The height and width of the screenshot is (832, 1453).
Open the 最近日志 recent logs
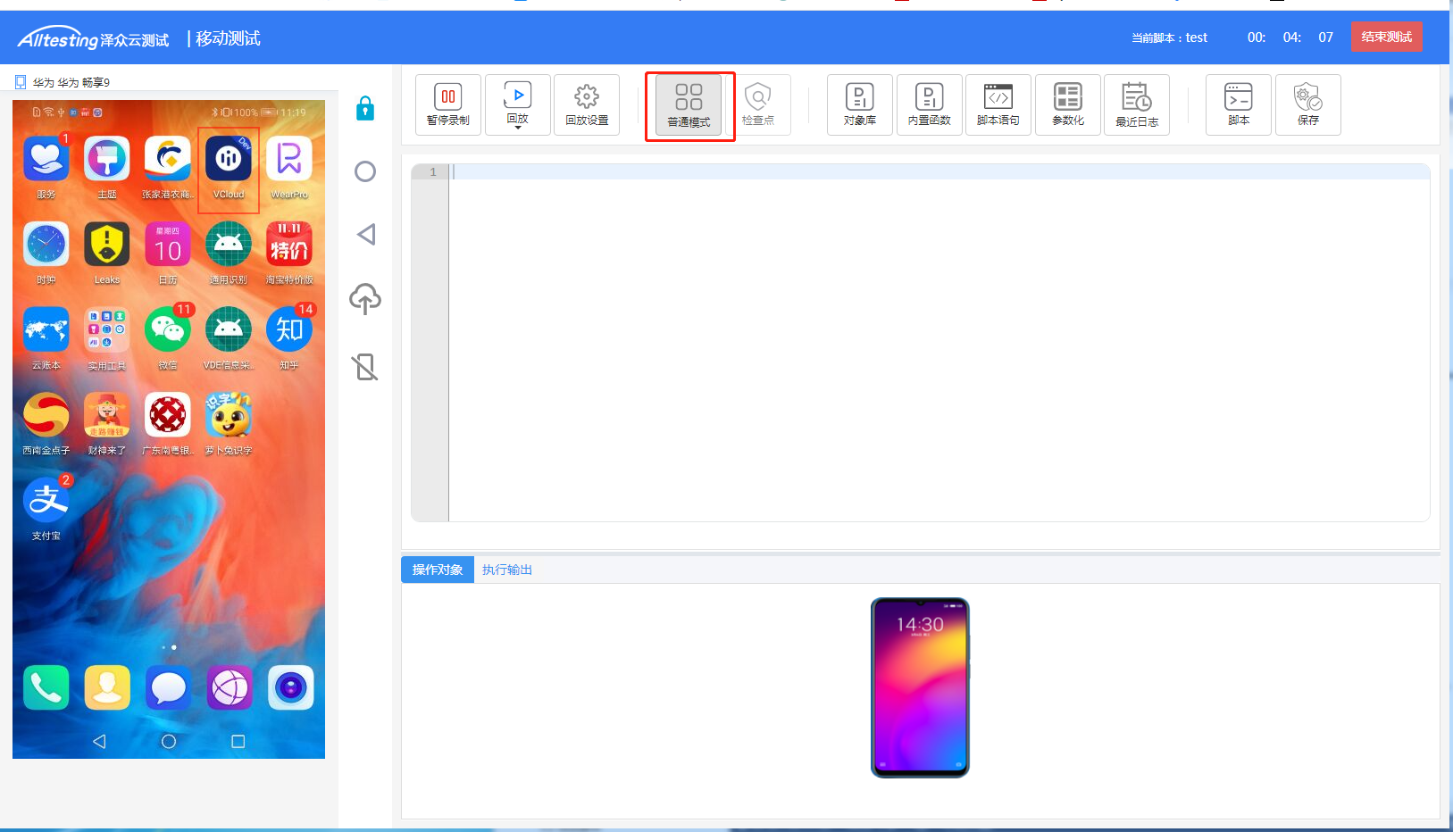click(x=1136, y=104)
